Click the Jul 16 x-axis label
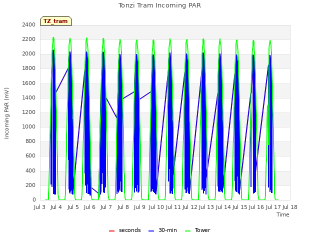The width and height of the screenshot is (320, 240). (256, 207)
